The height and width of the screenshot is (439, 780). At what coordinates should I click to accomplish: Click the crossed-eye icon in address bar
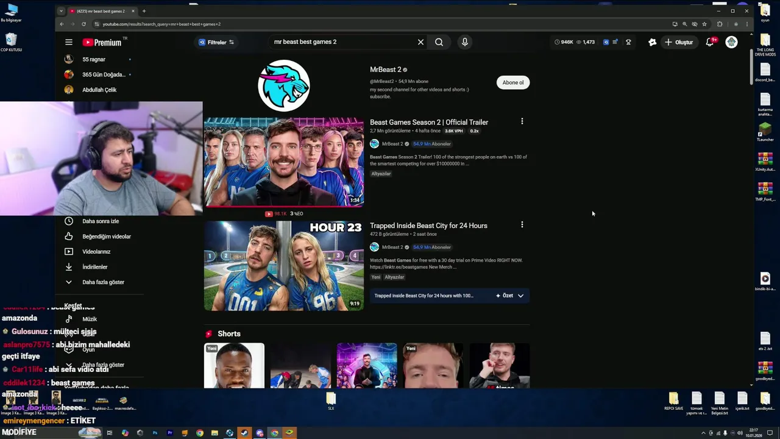tap(694, 24)
